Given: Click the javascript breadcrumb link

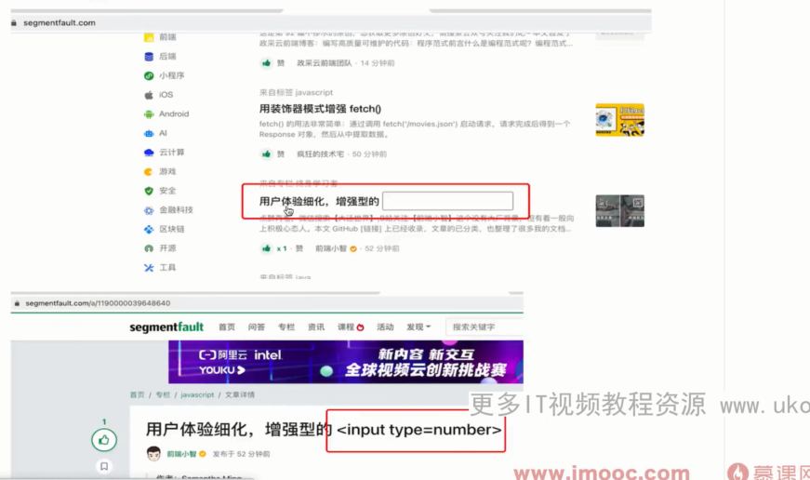Looking at the screenshot, I should pyautogui.click(x=197, y=394).
